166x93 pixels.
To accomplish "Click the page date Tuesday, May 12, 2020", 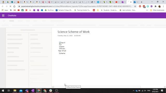I will point(65,36).
